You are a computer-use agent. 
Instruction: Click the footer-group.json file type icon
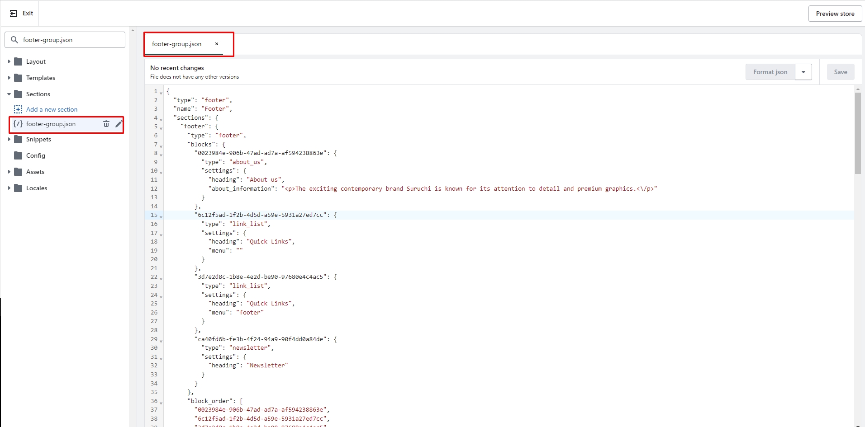(x=18, y=124)
